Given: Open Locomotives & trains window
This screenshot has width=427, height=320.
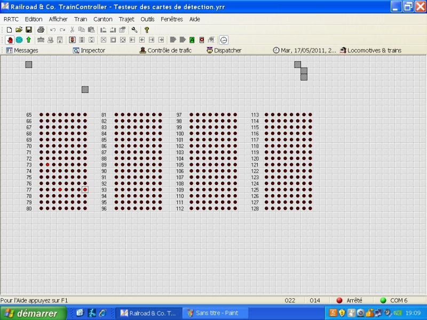Looking at the screenshot, I should coord(370,50).
